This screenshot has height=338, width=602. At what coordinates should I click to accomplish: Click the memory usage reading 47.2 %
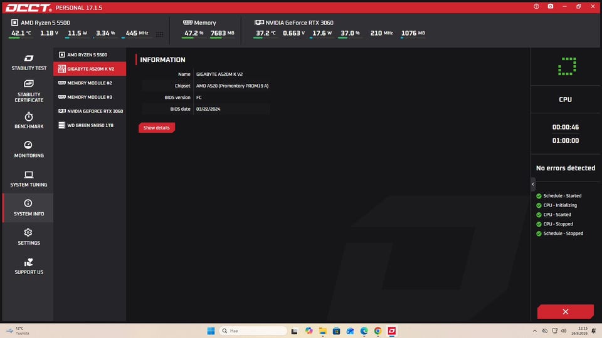point(194,33)
